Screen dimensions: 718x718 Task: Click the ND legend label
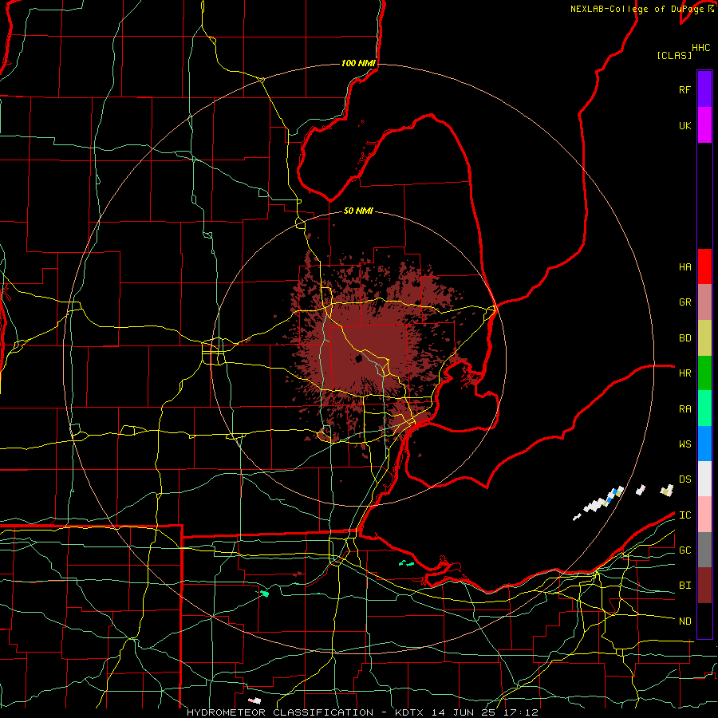click(684, 621)
